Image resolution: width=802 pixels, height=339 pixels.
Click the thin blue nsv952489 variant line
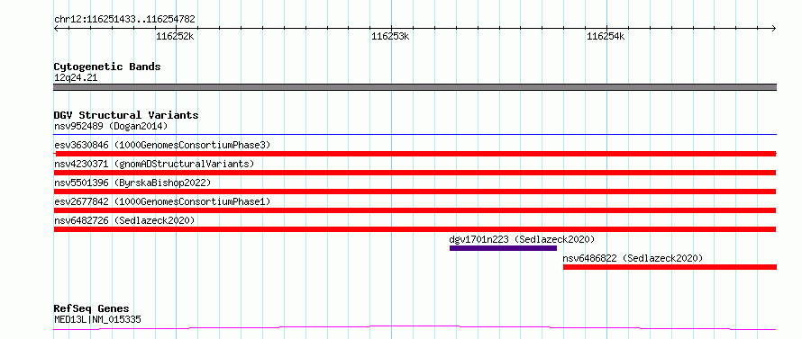[415, 135]
